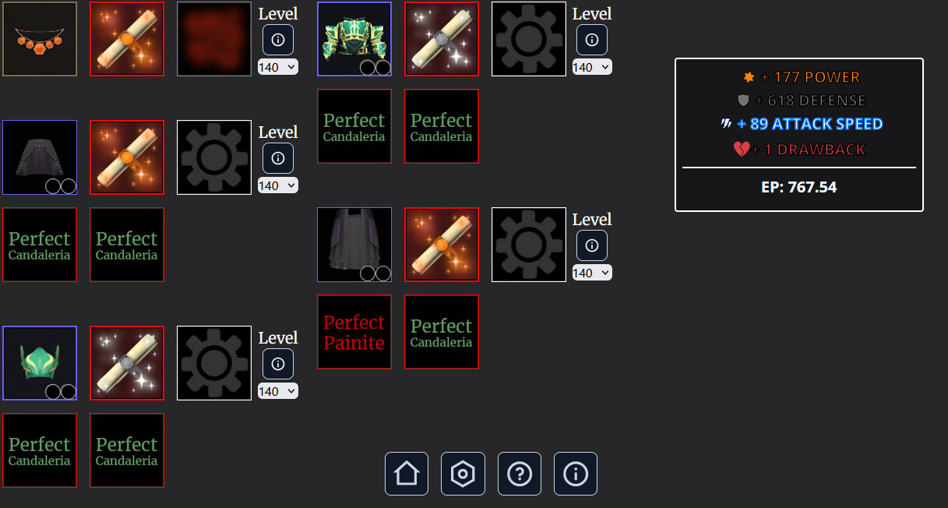Click the purple robe leggings slot
This screenshot has height=508, width=948.
click(x=354, y=245)
